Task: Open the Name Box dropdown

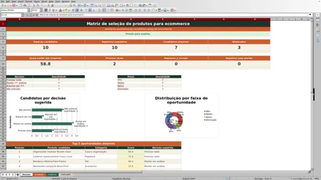Action: (22, 15)
